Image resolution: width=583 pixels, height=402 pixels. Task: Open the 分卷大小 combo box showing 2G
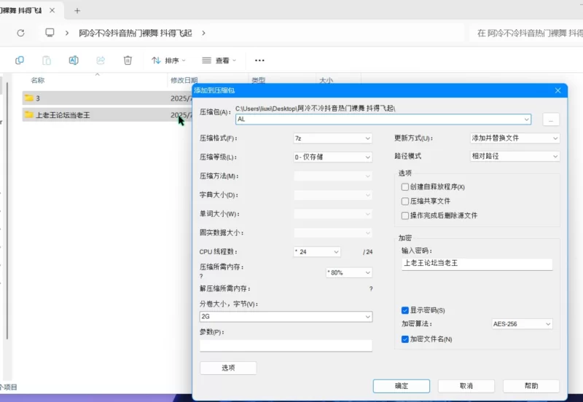pos(286,317)
